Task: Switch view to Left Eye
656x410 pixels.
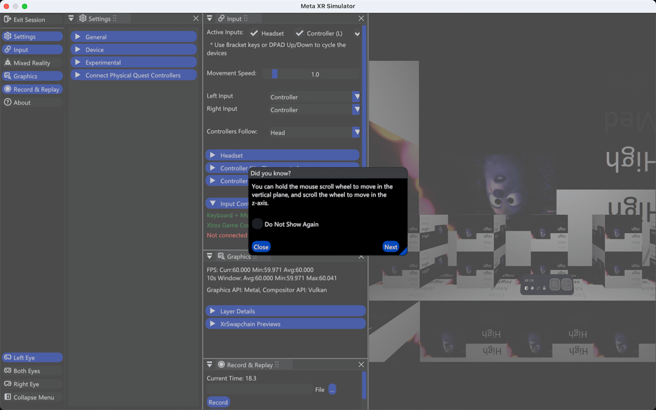Action: pos(32,358)
